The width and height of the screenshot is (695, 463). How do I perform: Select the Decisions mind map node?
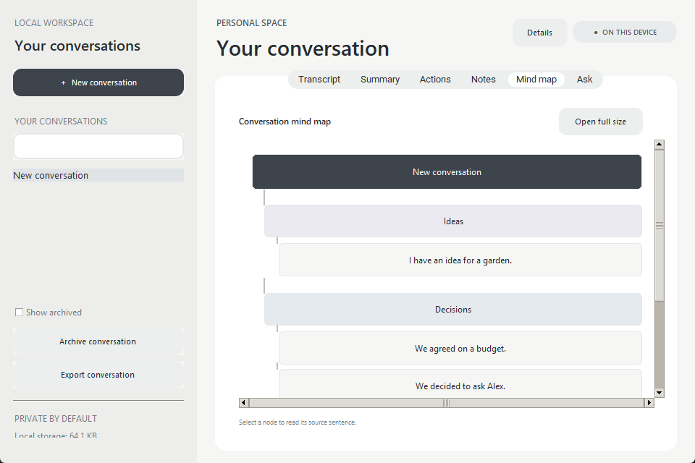pos(453,309)
